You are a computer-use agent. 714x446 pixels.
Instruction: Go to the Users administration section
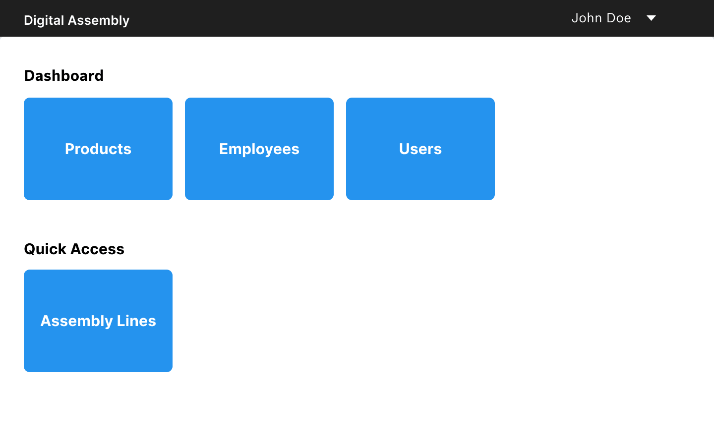[x=420, y=149]
